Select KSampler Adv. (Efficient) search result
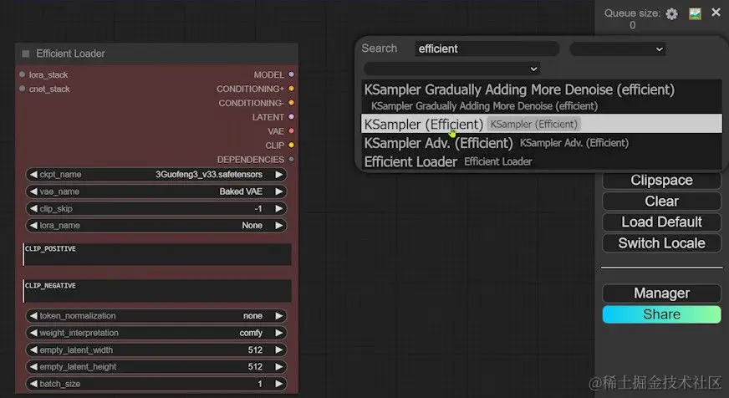Image resolution: width=729 pixels, height=398 pixels. [x=542, y=143]
